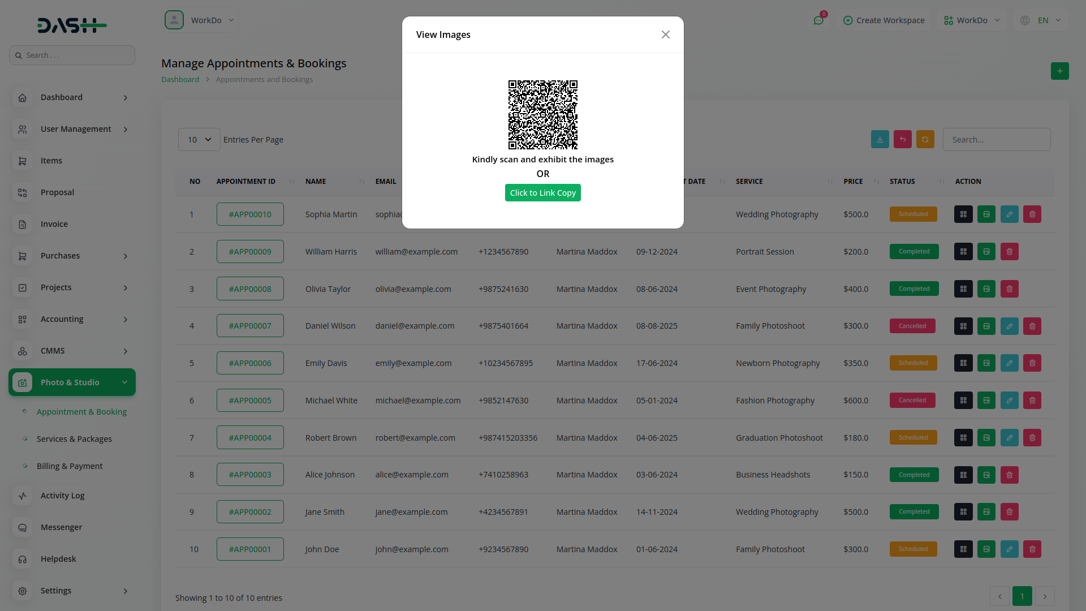Image resolution: width=1086 pixels, height=611 pixels.
Task: Open Services & Packages submenu item
Action: point(74,439)
